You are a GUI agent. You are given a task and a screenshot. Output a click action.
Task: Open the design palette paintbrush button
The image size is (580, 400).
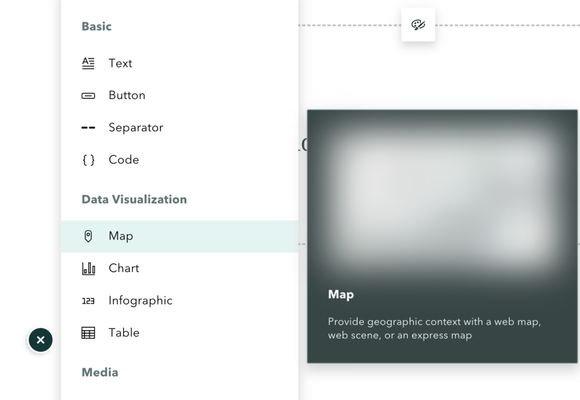click(x=418, y=25)
